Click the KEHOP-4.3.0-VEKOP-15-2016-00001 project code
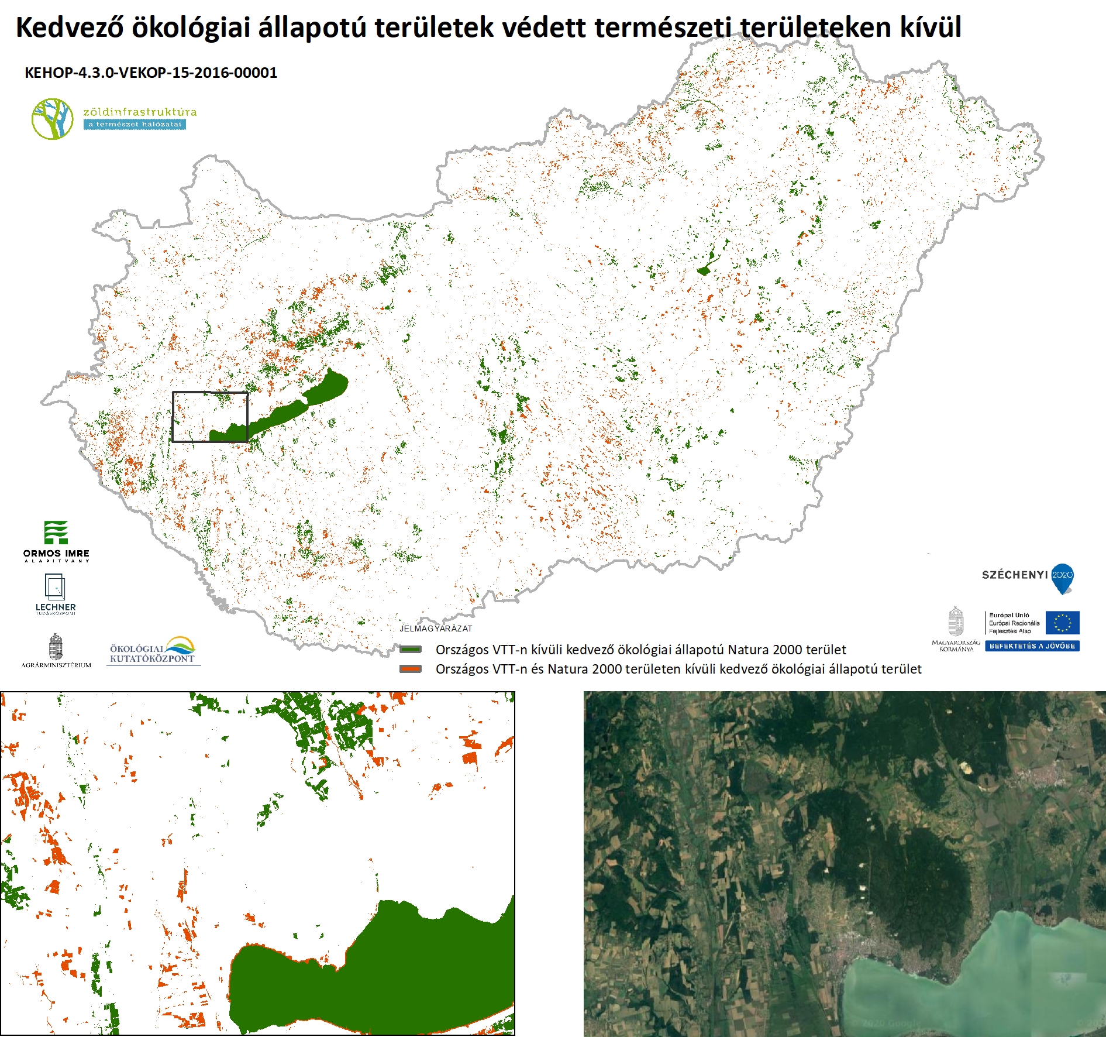Image resolution: width=1106 pixels, height=1037 pixels. (x=151, y=73)
